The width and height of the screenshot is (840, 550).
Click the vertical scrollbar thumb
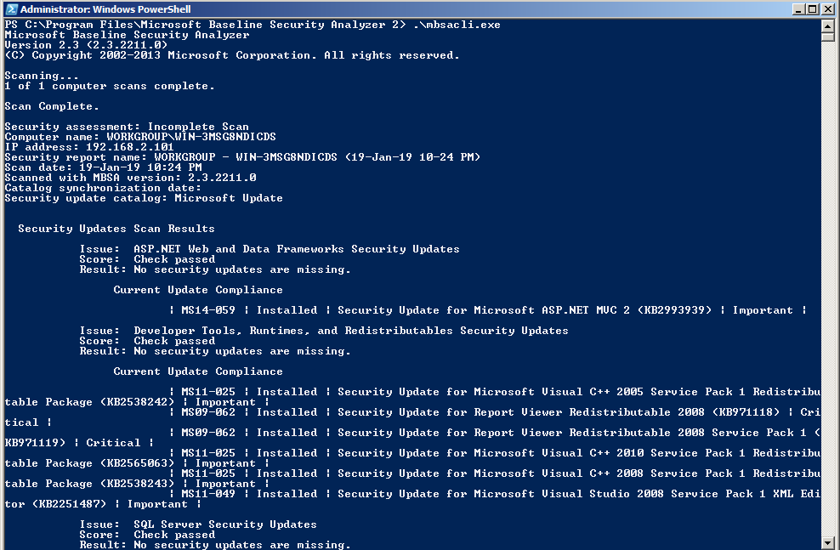pyautogui.click(x=828, y=37)
